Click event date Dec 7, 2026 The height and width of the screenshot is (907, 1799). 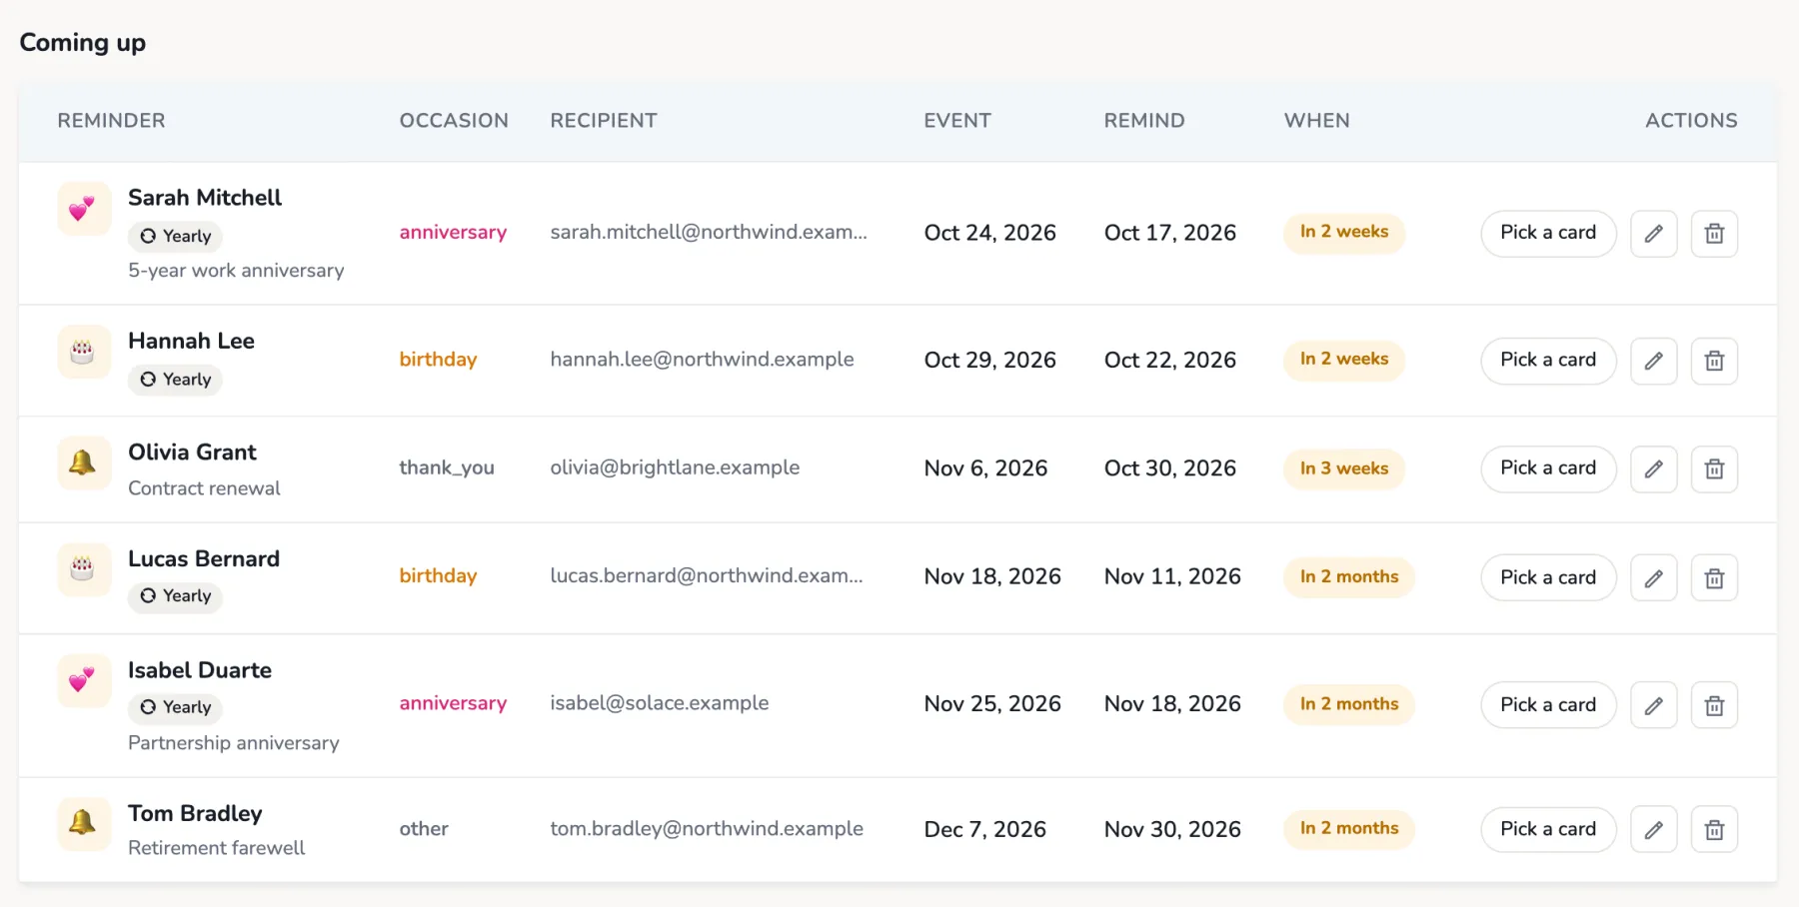coord(985,829)
